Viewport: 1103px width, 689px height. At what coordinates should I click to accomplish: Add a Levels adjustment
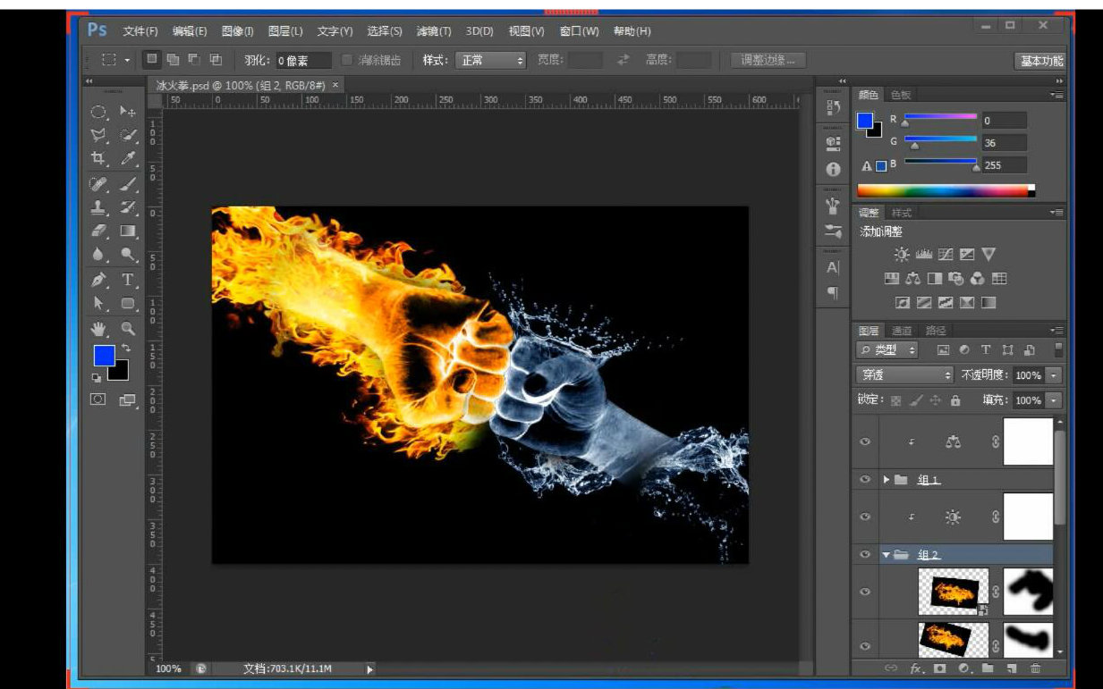point(924,255)
